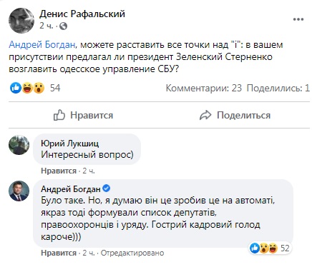Open Андрей Богдан commenter avatar
The height and width of the screenshot is (277, 312).
pyautogui.click(x=19, y=191)
